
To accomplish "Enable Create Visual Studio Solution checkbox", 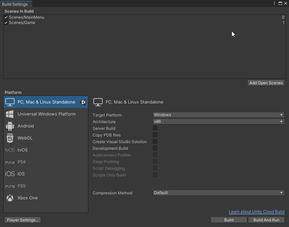I will coord(155,141).
